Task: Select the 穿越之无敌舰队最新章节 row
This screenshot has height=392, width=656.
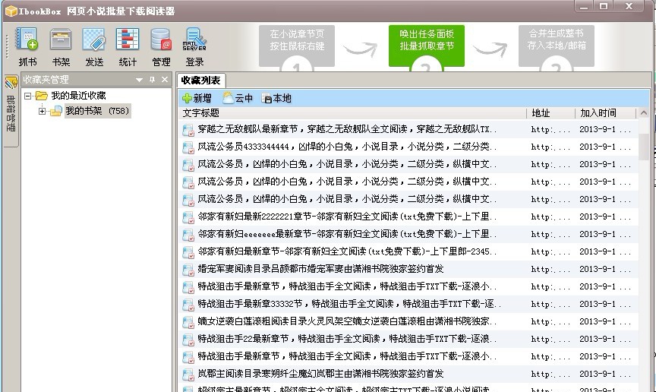Action: pyautogui.click(x=408, y=129)
